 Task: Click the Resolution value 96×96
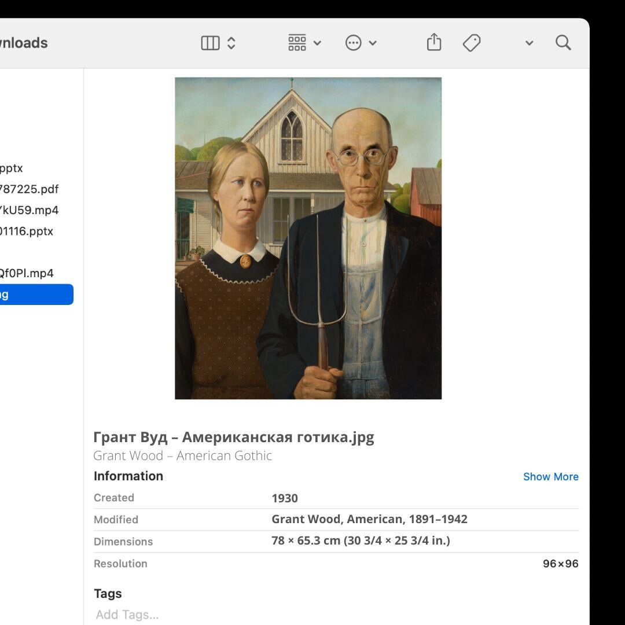click(560, 563)
